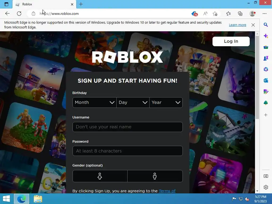
Task: Click the network tray icon
Action: (x=241, y=199)
